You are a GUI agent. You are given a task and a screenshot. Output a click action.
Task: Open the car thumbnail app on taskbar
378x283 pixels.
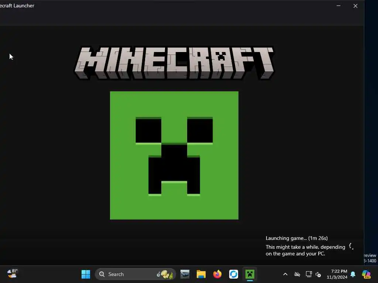(x=185, y=274)
